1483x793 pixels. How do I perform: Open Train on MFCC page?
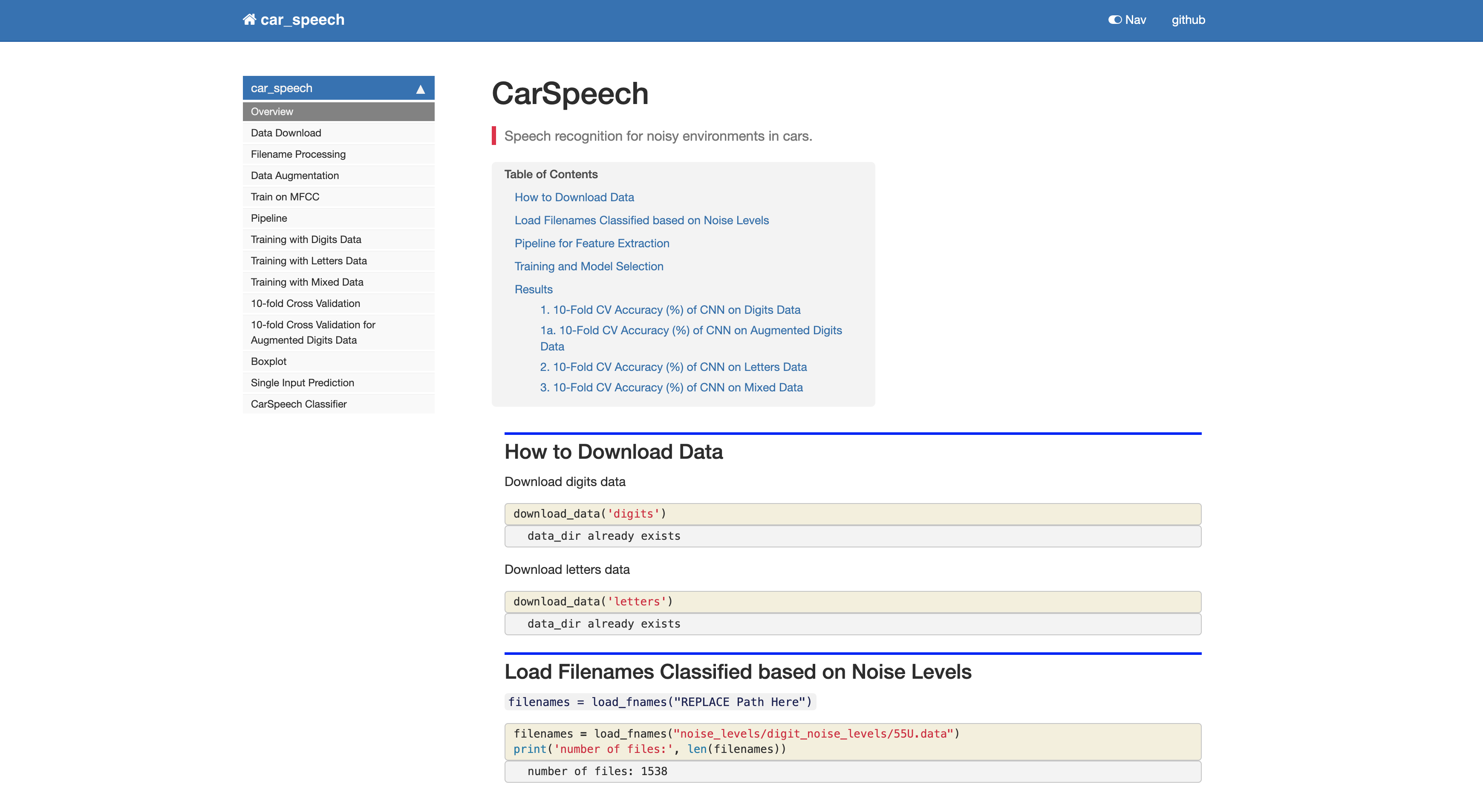click(x=284, y=197)
